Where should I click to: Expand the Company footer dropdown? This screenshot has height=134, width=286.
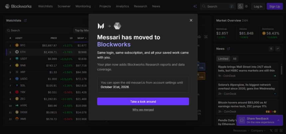(258, 131)
